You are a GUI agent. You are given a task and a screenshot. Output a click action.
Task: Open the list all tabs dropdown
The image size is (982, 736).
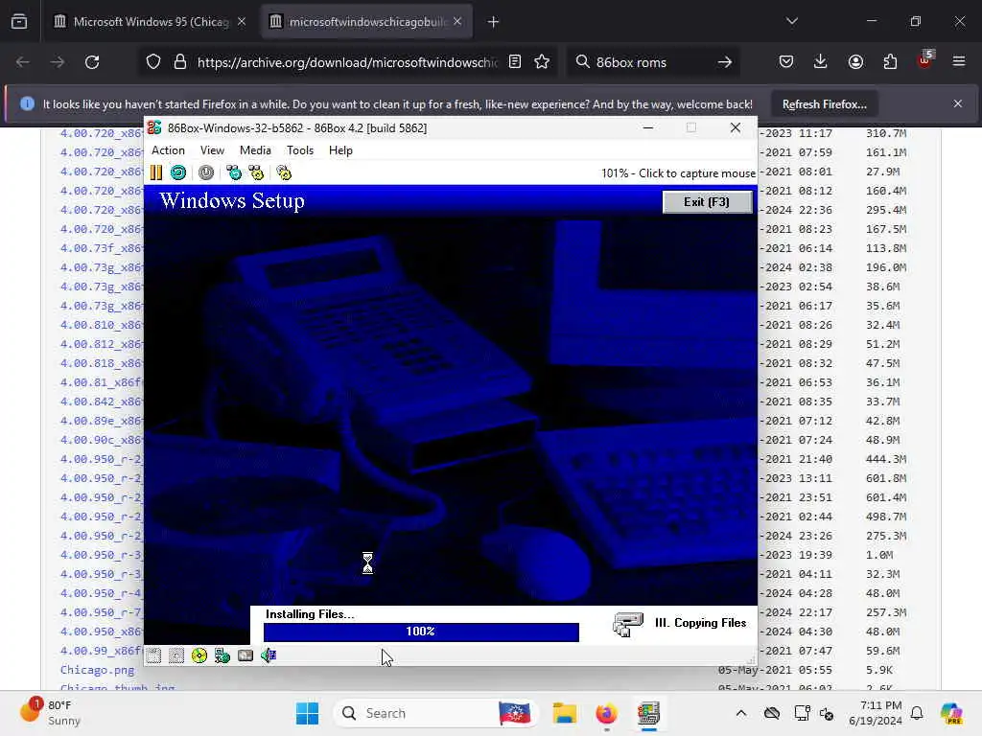(791, 21)
